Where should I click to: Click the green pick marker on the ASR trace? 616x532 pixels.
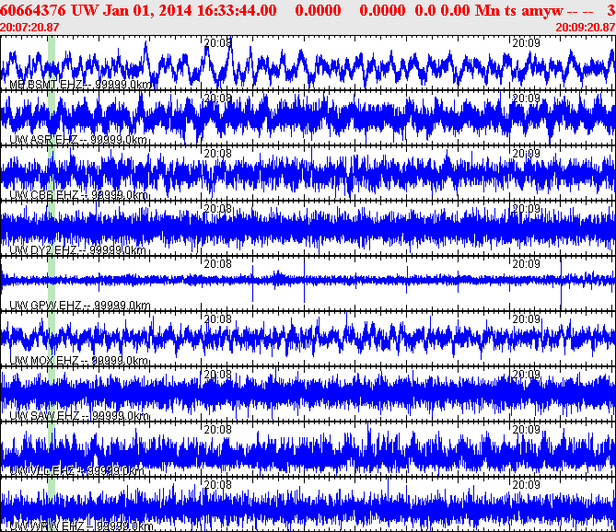point(52,118)
